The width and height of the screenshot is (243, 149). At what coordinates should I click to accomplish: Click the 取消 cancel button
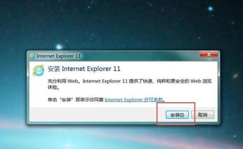pos(203,115)
